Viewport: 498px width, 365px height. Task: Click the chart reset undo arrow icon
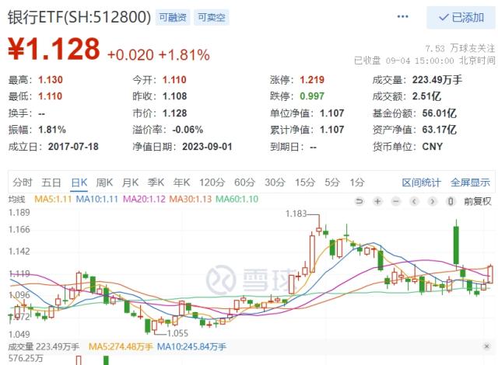[359, 201]
